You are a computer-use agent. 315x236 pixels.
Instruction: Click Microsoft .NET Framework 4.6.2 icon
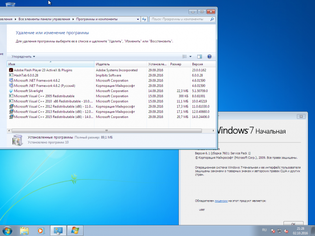pyautogui.click(x=11, y=81)
